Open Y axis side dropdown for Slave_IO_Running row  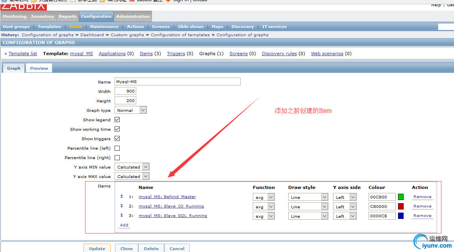[x=345, y=207]
